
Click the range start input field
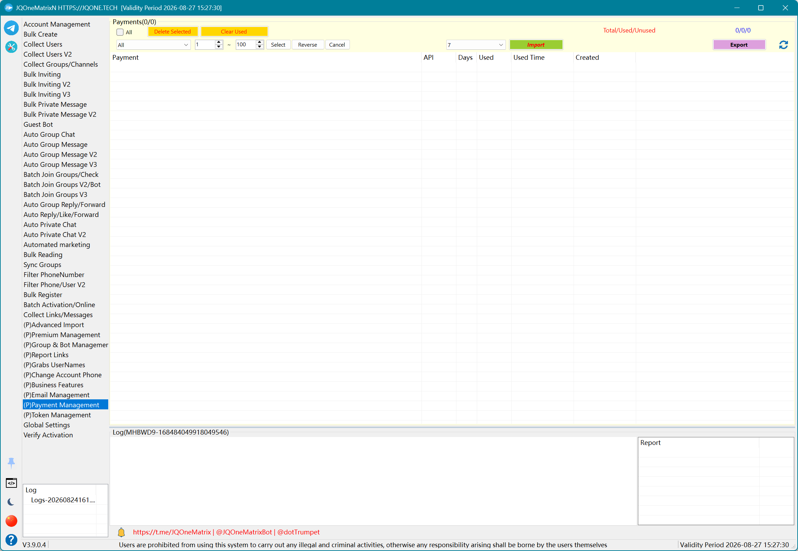[x=205, y=45]
